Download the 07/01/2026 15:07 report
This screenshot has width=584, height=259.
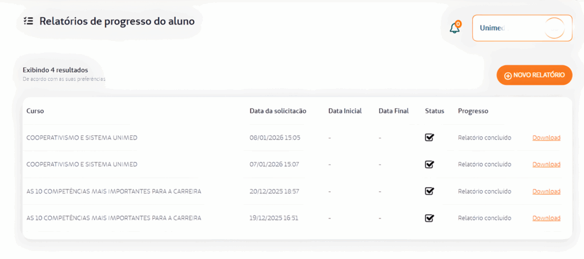546,165
